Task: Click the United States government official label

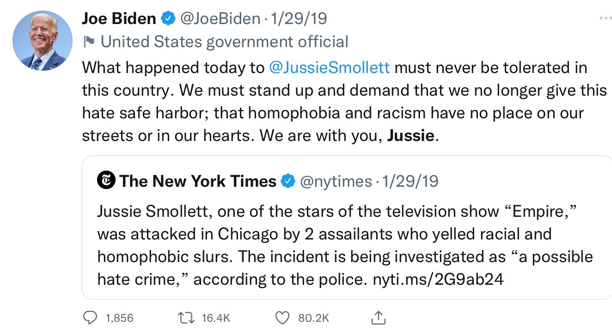Action: coord(224,42)
